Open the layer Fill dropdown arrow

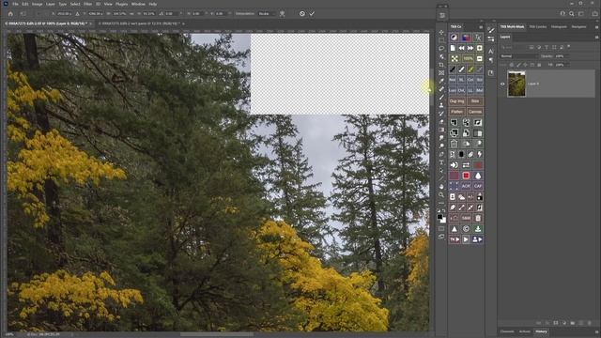pos(567,65)
